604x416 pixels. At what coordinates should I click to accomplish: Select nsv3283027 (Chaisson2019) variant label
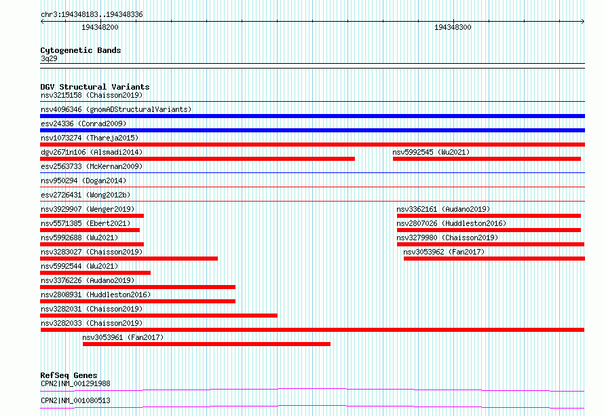[x=92, y=252]
